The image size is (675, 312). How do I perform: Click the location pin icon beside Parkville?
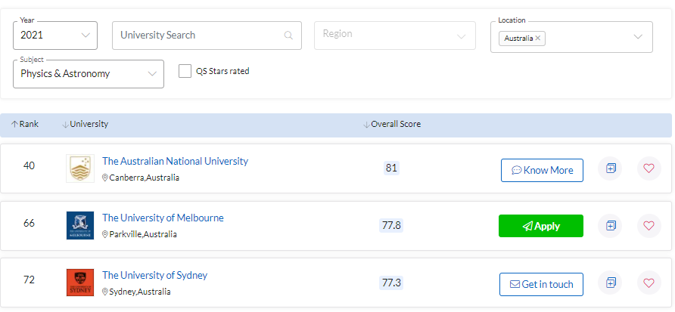105,235
